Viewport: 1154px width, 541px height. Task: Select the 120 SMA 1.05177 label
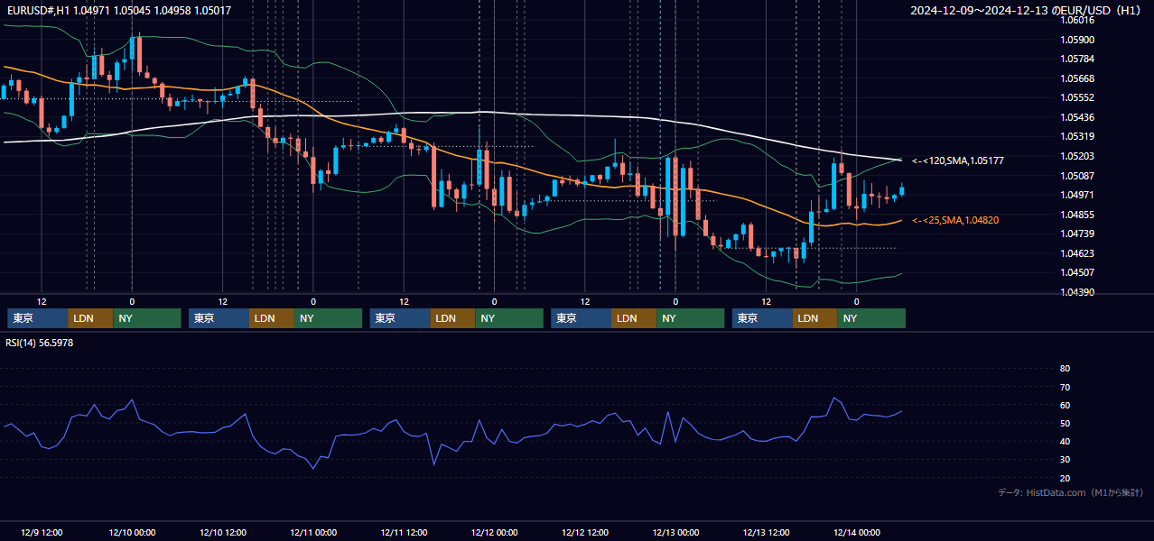coord(958,160)
